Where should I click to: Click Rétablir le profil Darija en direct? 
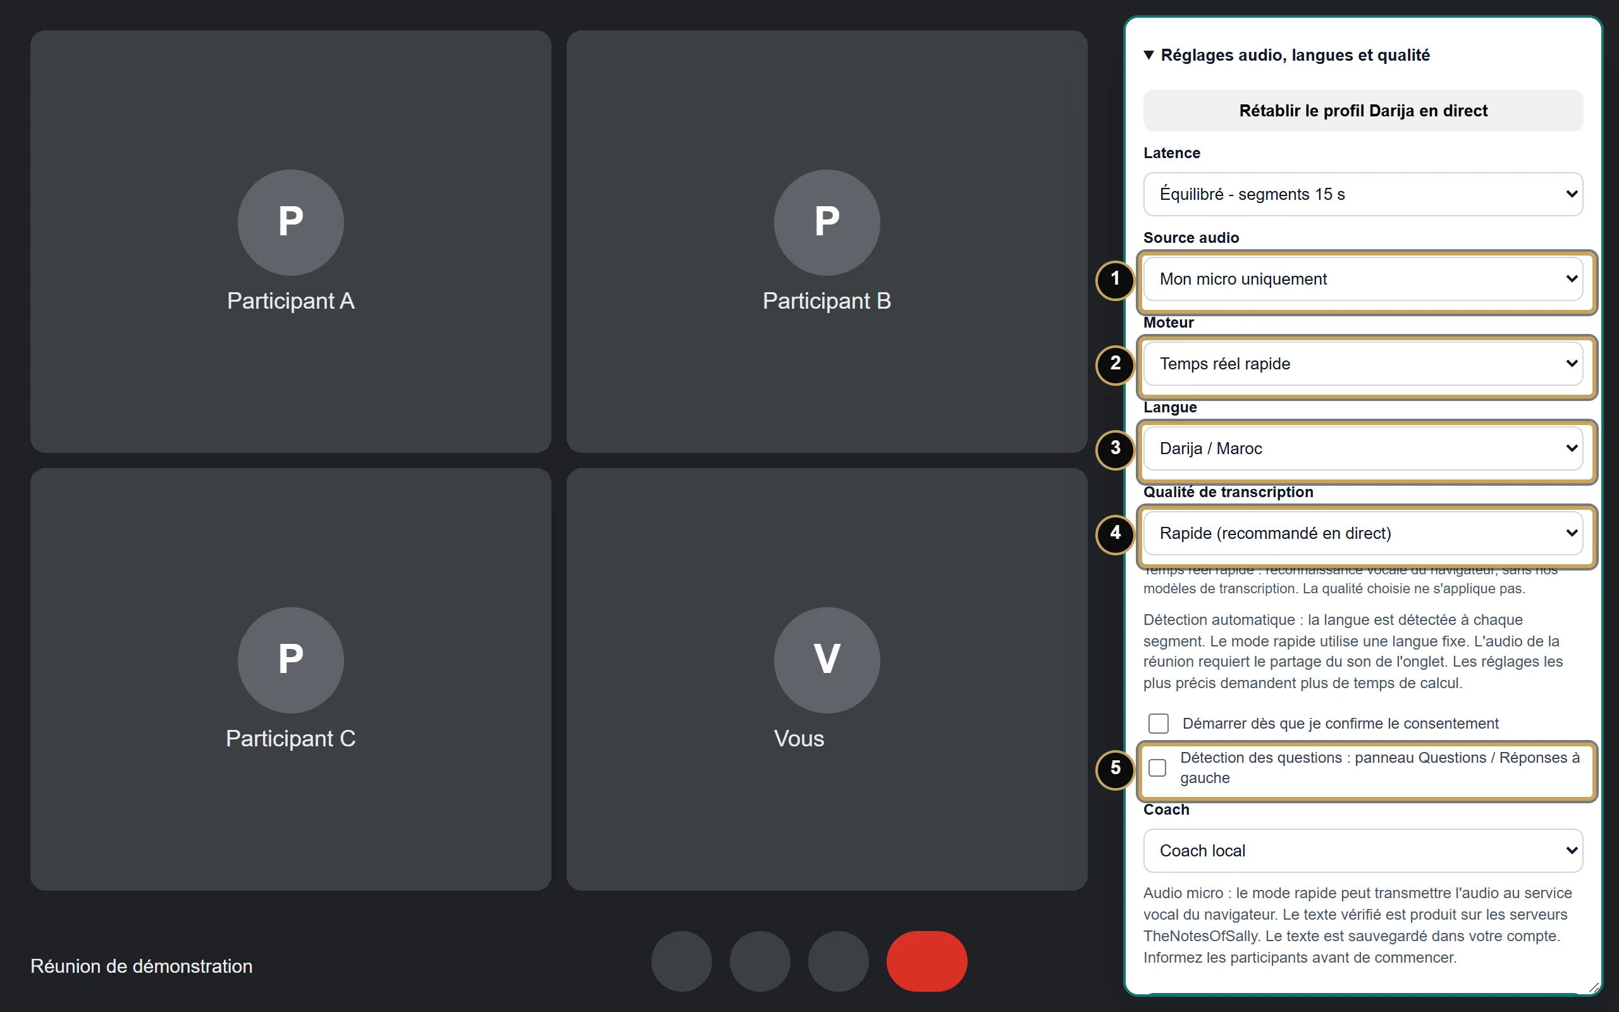tap(1363, 111)
